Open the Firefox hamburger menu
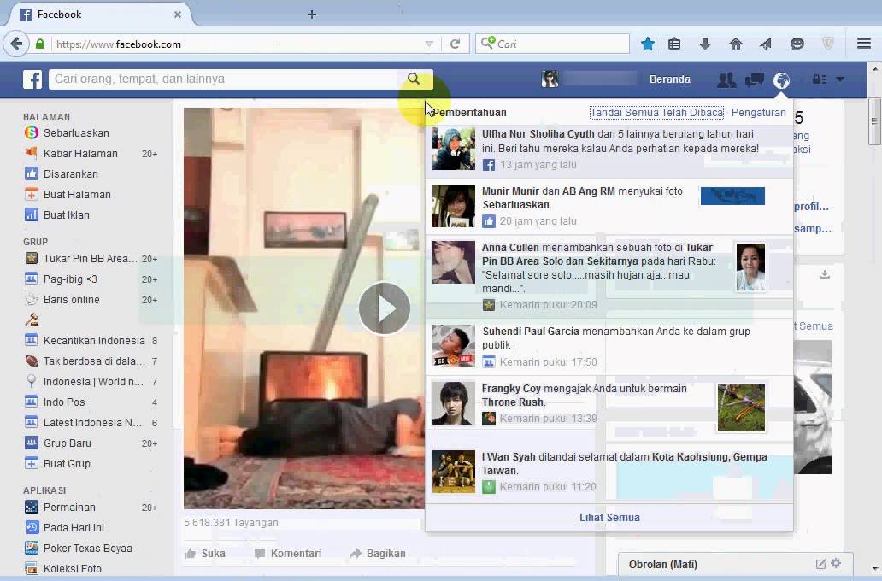882x581 pixels. click(864, 44)
